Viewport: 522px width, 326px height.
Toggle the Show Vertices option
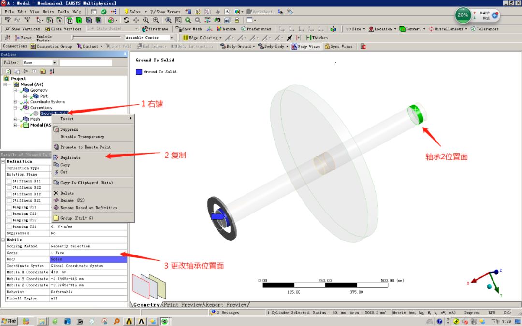(19, 28)
